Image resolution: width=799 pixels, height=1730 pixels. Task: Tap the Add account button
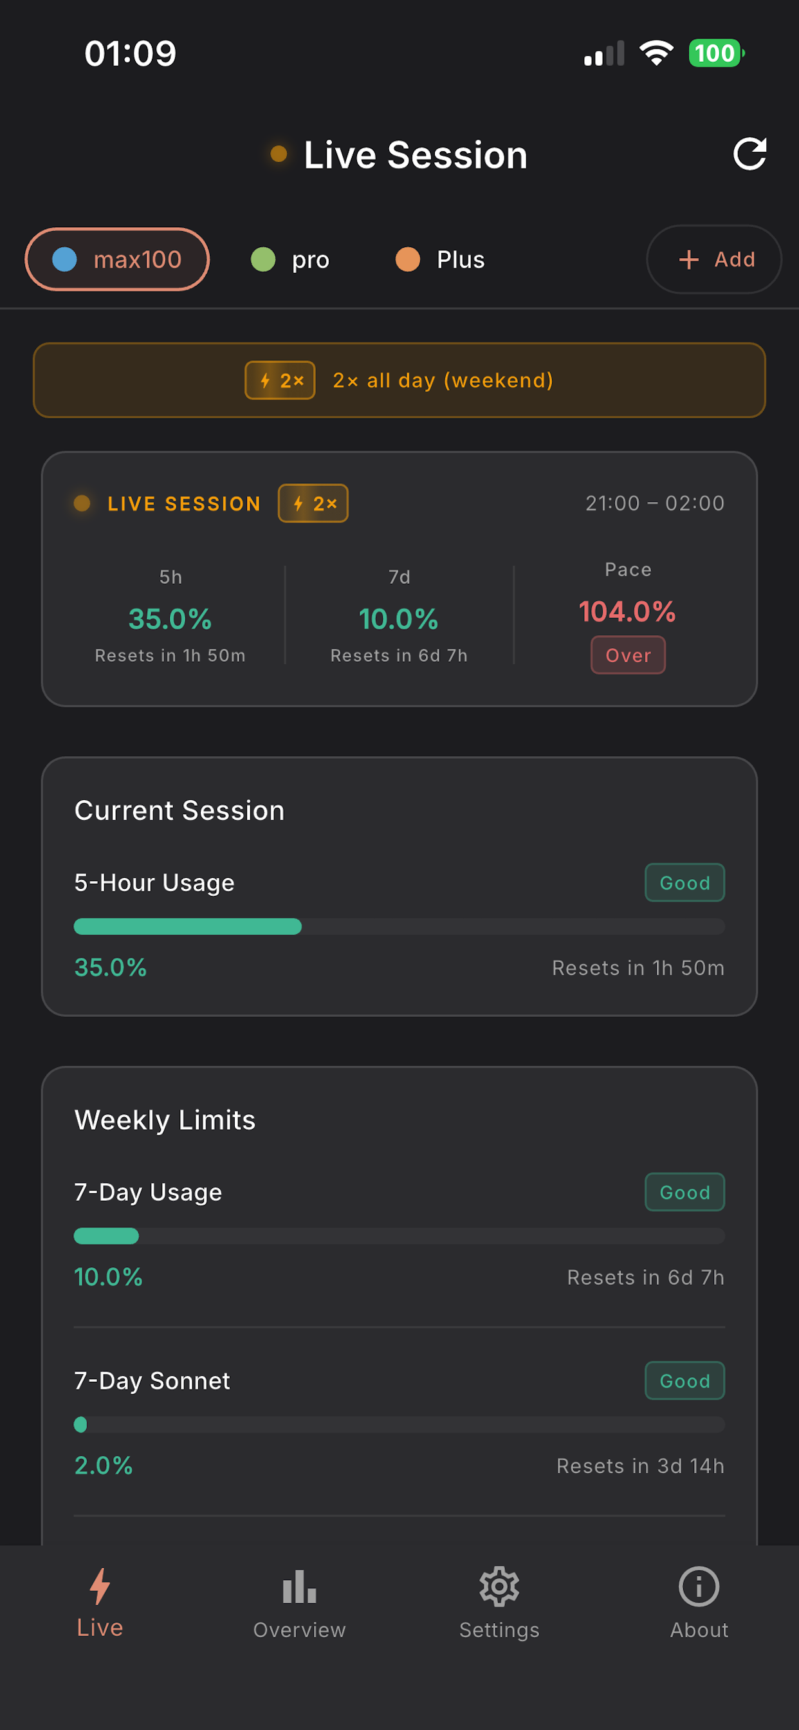713,259
